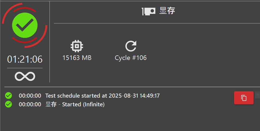Click 00:00:00 timestamp of Test schedule row
This screenshot has height=131, width=260.
30,96
